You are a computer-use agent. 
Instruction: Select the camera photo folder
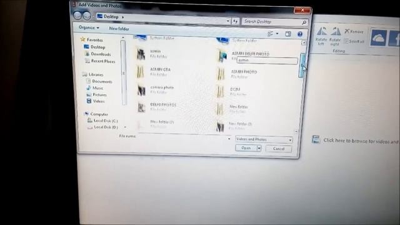click(156, 90)
